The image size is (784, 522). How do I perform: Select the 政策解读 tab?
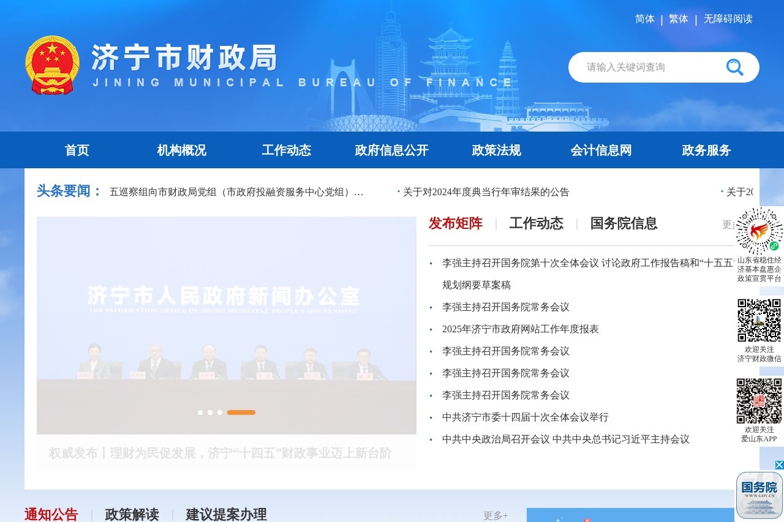[x=132, y=515]
